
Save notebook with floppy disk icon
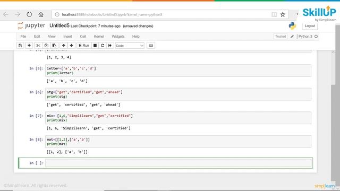[20, 46]
